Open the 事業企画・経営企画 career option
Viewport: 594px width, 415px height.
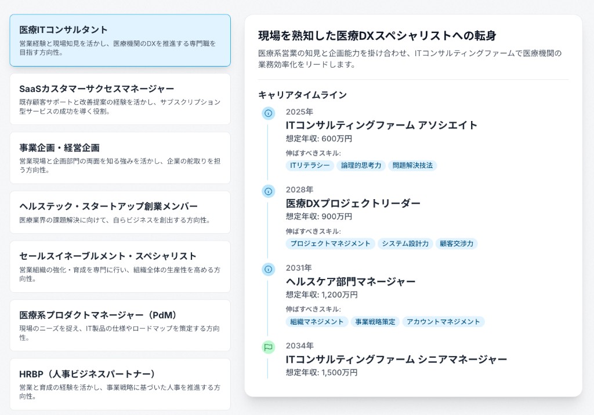[x=120, y=156]
